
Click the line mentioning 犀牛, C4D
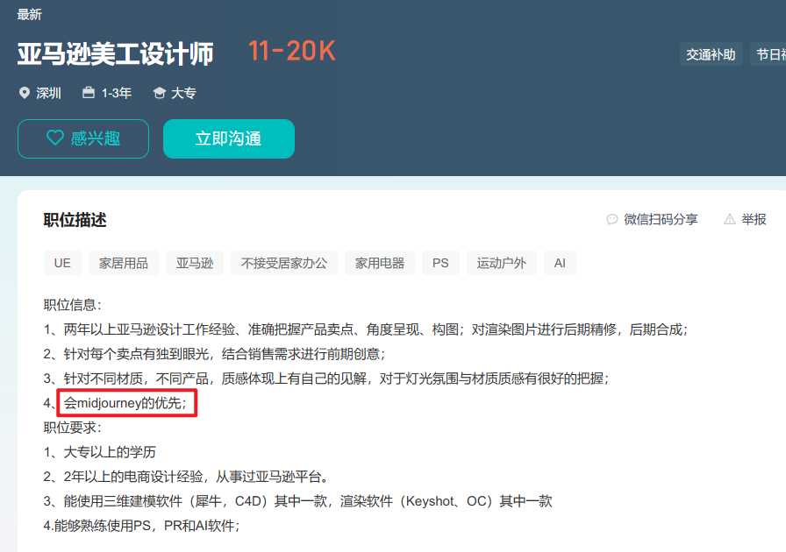coord(297,501)
